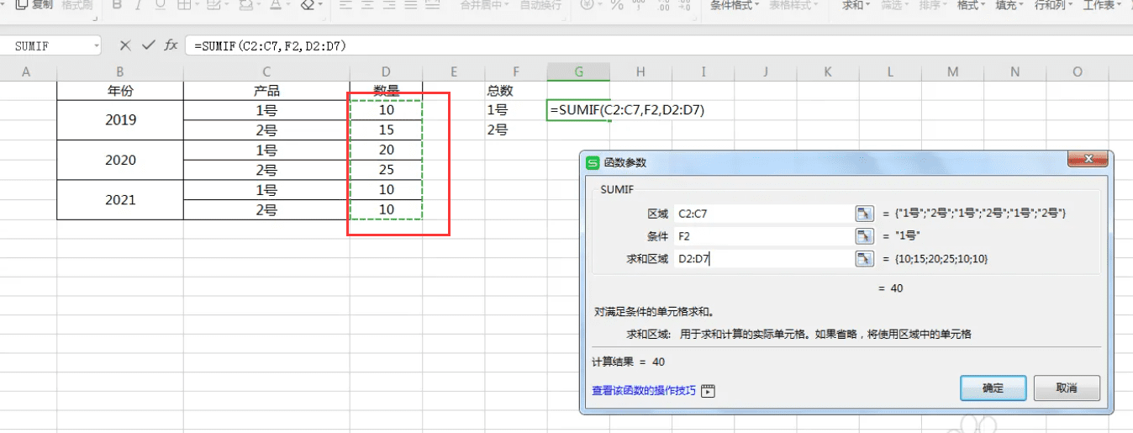Viewport: 1133px width, 433px height.
Task: Select the 产品 header cell
Action: (266, 90)
